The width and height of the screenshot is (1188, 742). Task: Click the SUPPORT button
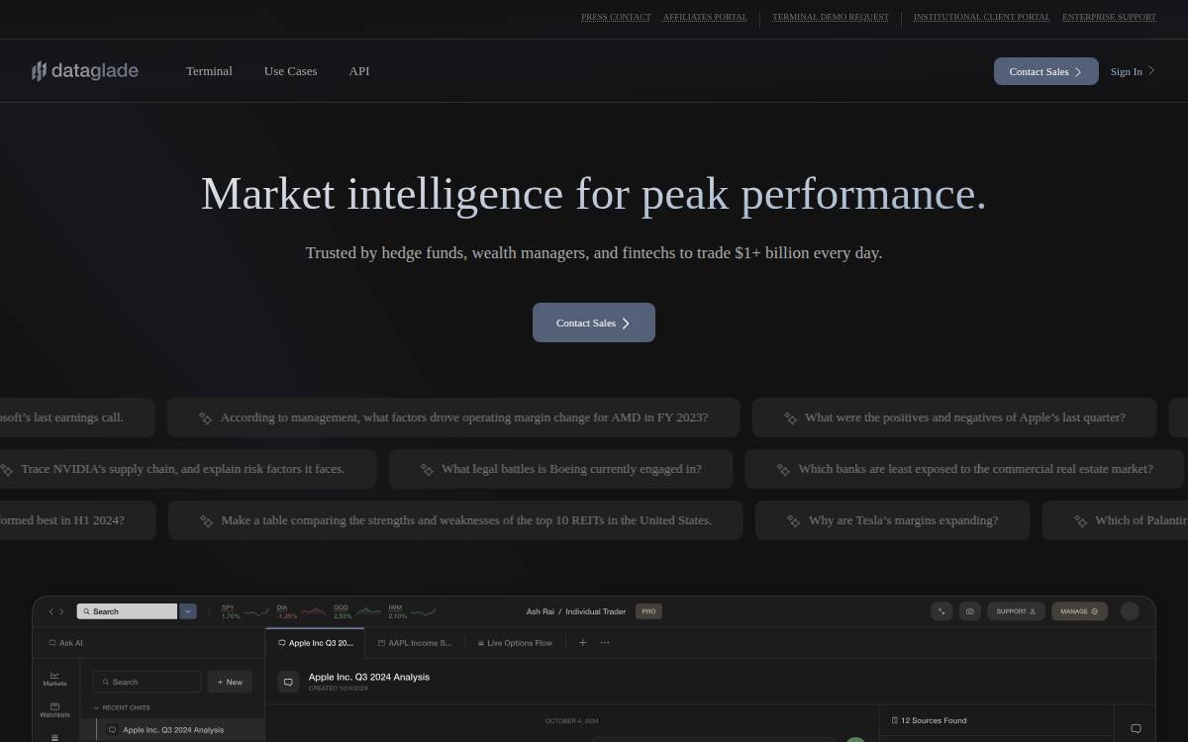1016,611
